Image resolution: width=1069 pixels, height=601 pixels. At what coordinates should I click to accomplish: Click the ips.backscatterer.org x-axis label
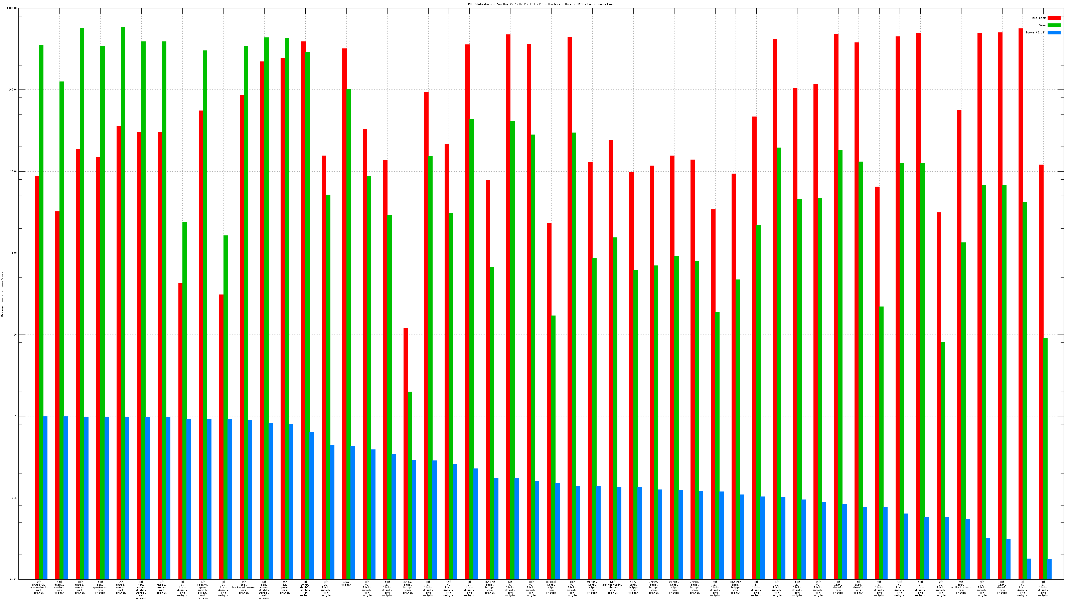(244, 587)
